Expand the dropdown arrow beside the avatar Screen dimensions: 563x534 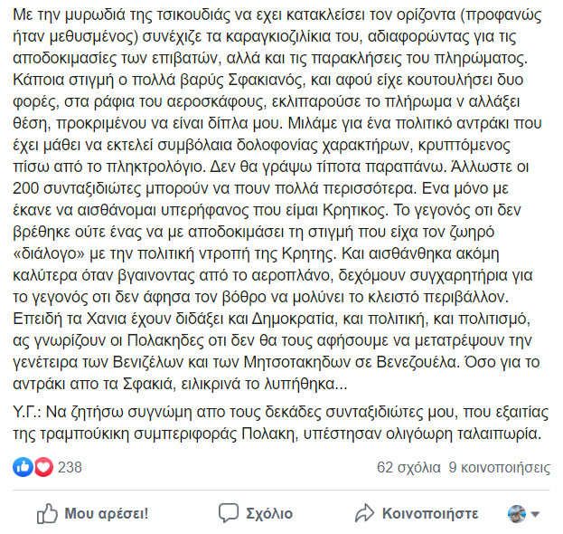click(x=535, y=514)
